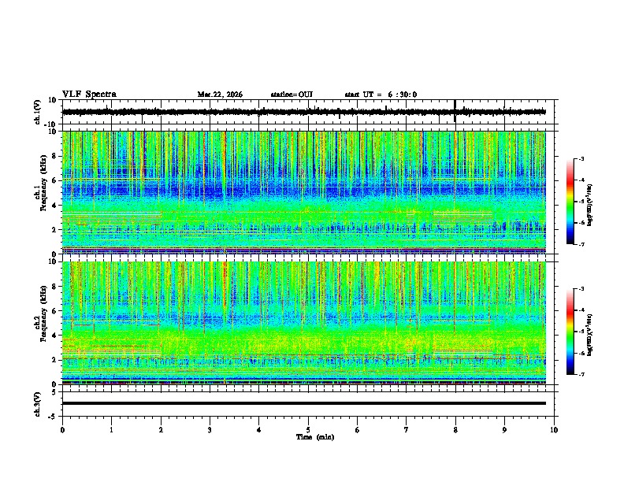Click the "4" kHz tick on ch.1 spectrogram
Image resolution: width=624 pixels, height=482 pixels.
pos(55,206)
